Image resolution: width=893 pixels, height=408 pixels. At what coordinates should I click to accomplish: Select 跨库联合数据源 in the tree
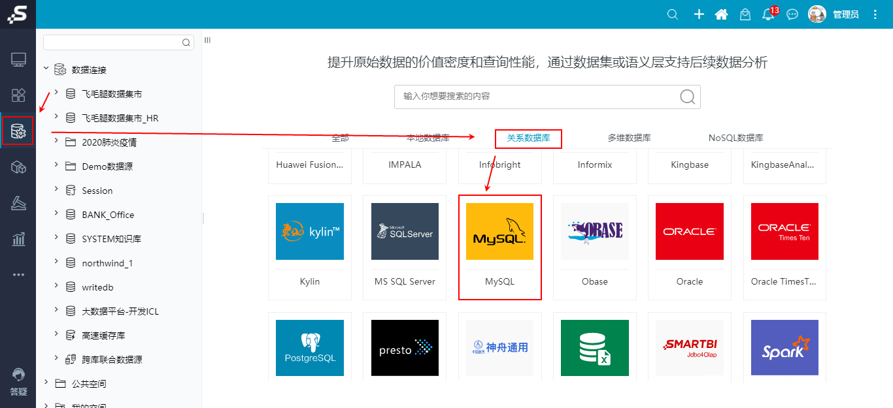(112, 360)
